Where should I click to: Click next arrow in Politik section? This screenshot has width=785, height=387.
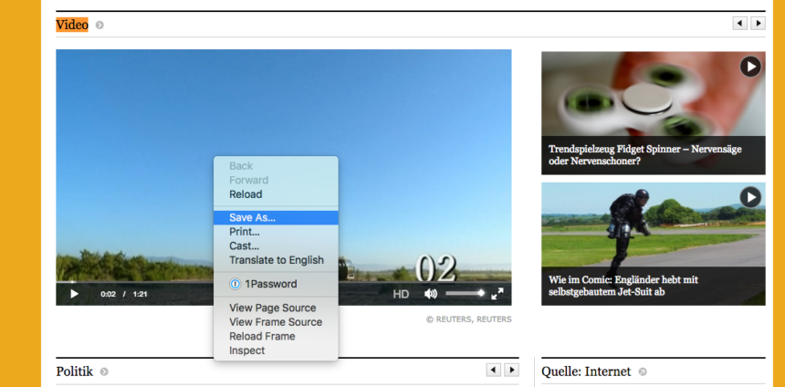511,370
